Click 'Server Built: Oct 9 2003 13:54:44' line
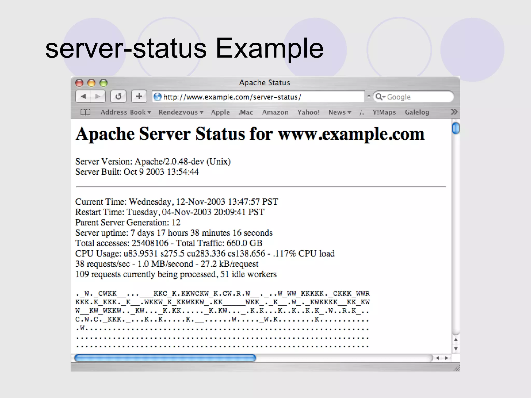The width and height of the screenshot is (531, 398). click(137, 172)
